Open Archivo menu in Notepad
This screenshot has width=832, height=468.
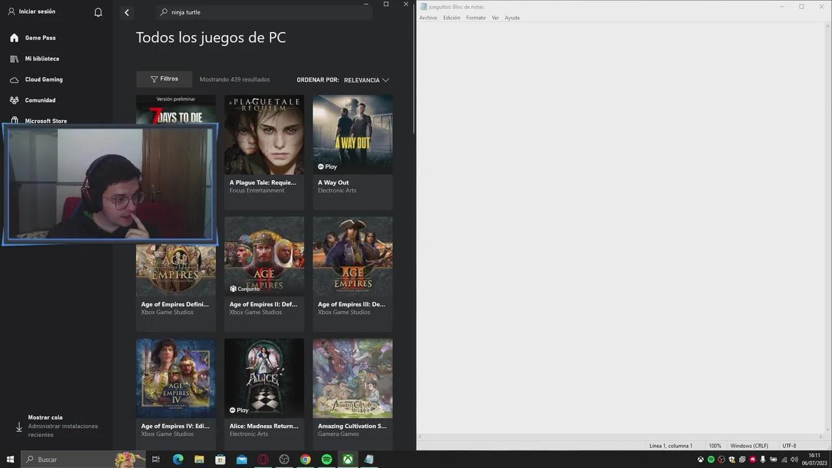(x=428, y=18)
